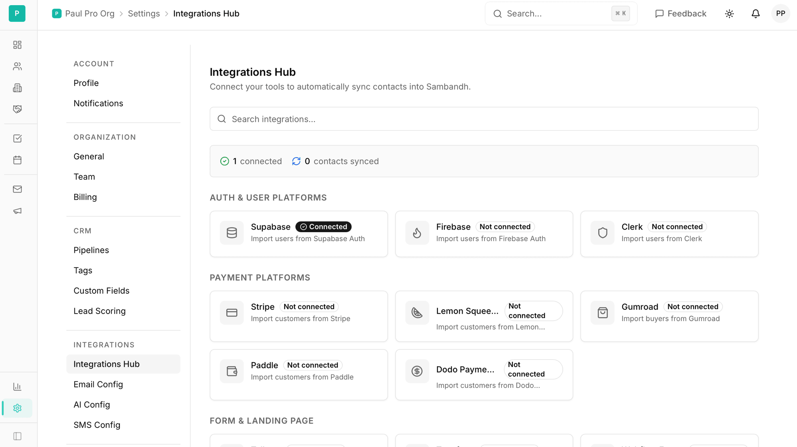Open the Supabase integration card

point(299,234)
